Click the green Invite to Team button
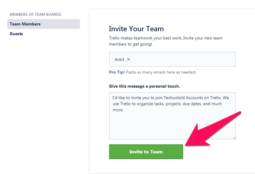This screenshot has width=255, height=174. pyautogui.click(x=146, y=152)
